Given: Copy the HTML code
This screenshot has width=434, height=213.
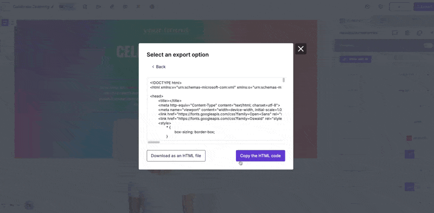Looking at the screenshot, I should [x=260, y=156].
